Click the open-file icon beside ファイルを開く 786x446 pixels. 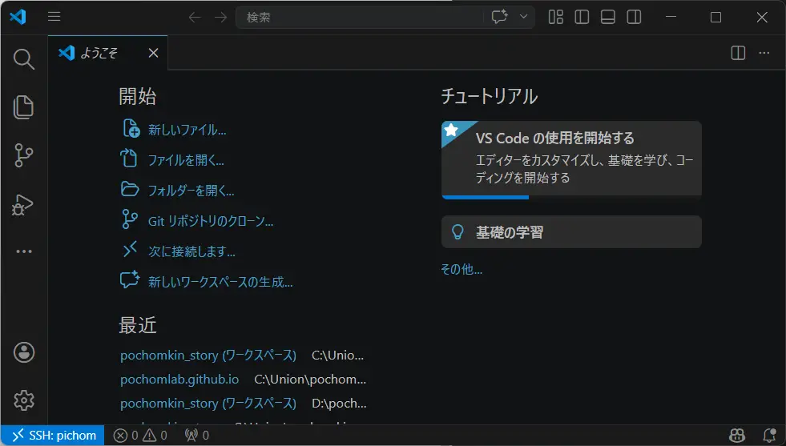pyautogui.click(x=129, y=158)
